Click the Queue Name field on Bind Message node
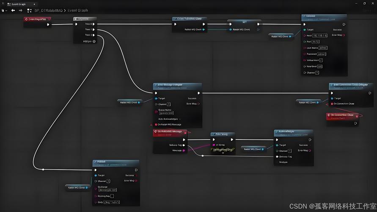This screenshot has height=212, width=377. (x=165, y=113)
